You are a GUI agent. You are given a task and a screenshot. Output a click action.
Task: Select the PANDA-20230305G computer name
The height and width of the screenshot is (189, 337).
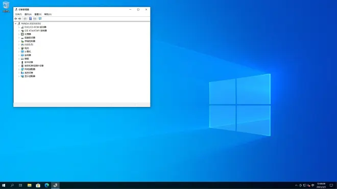[x=31, y=23]
